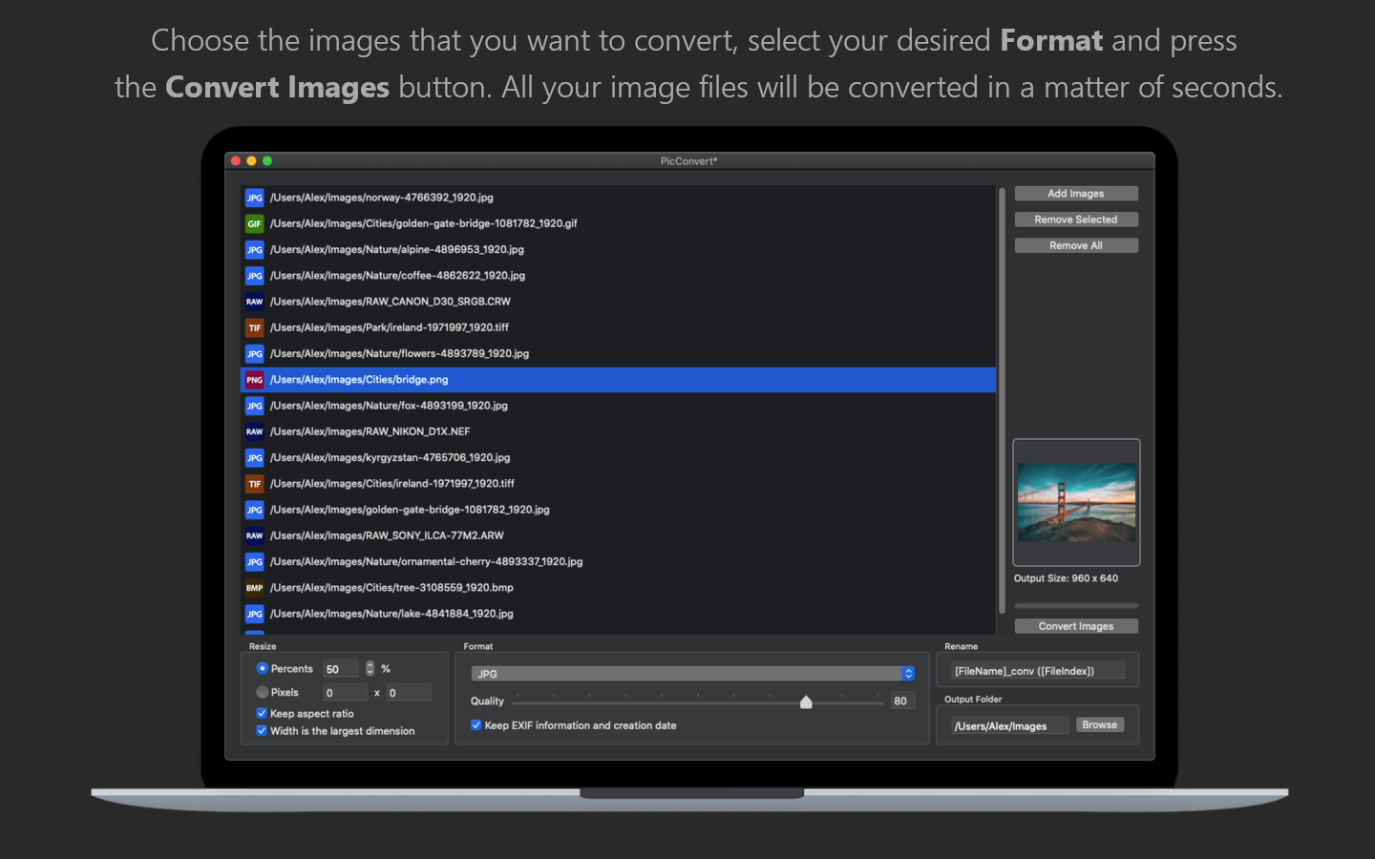The image size is (1375, 859).
Task: Click the JPG icon for lake-4841884 file
Action: [254, 614]
